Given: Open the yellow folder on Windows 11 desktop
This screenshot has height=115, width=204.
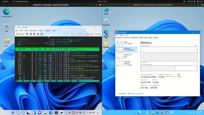Looking at the screenshot, I should point(106,45).
